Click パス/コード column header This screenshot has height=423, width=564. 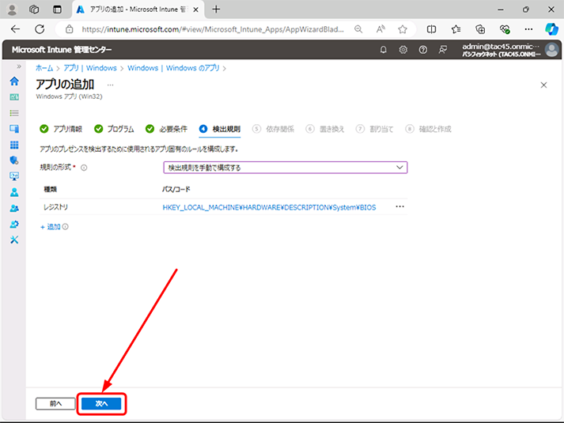(176, 189)
